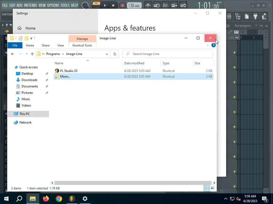Open the FL Studio mixer icon
This screenshot has height=204, width=273.
229,16
